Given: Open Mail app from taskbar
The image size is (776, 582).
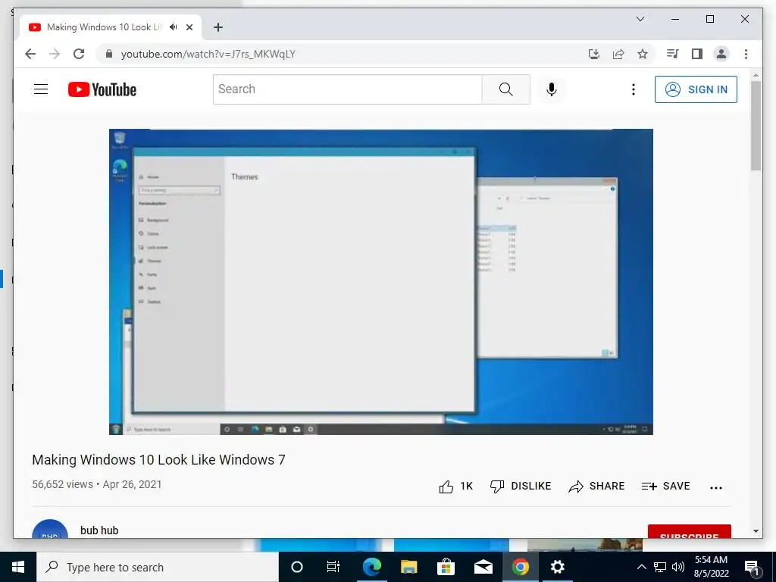Looking at the screenshot, I should [483, 567].
